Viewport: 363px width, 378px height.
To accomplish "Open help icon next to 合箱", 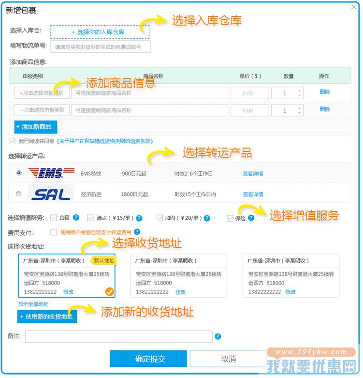I will 76,217.
